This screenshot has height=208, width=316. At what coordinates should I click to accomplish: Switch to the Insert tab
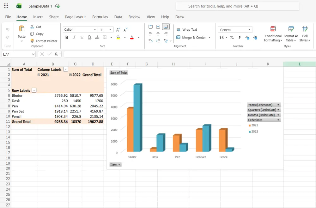(x=38, y=17)
